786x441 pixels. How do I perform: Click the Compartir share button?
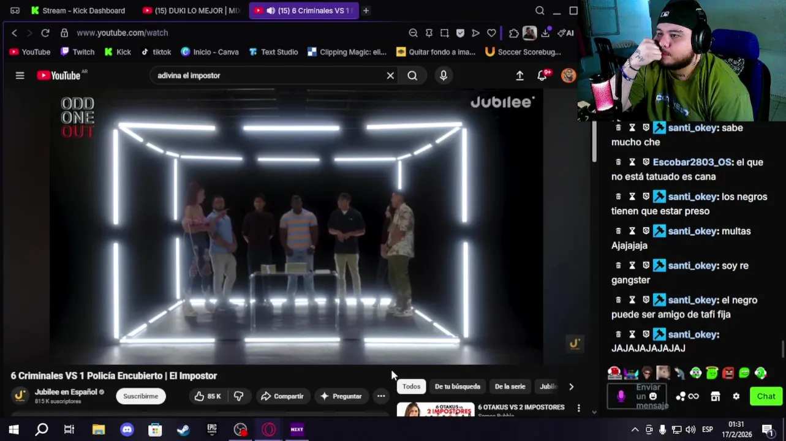click(x=282, y=396)
